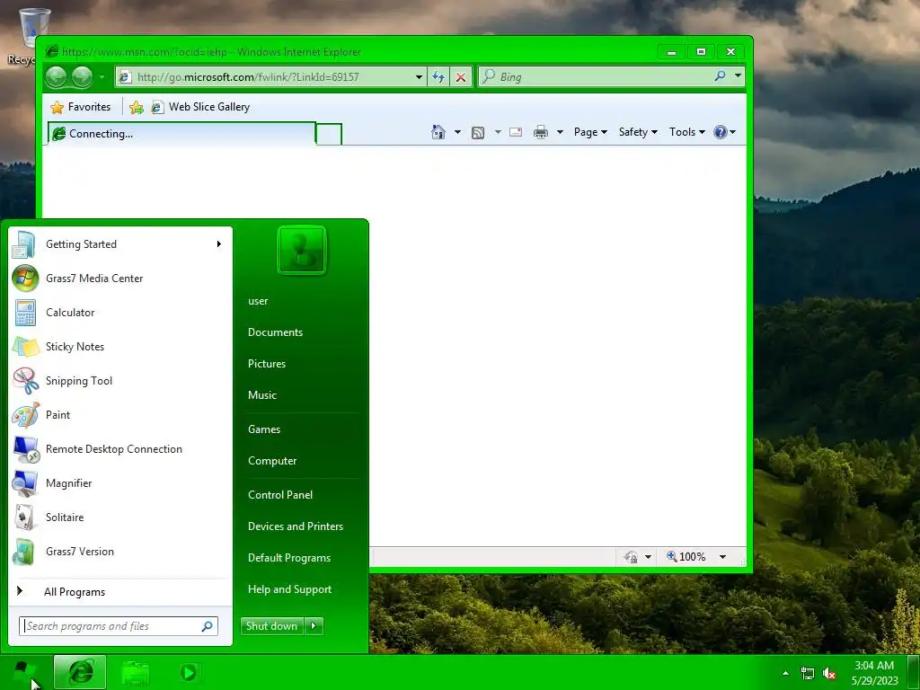Open Control Panel
The height and width of the screenshot is (690, 920).
pyautogui.click(x=280, y=495)
